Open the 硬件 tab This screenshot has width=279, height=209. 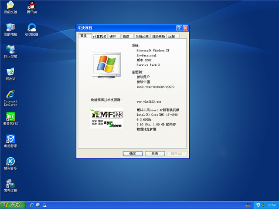click(x=114, y=36)
